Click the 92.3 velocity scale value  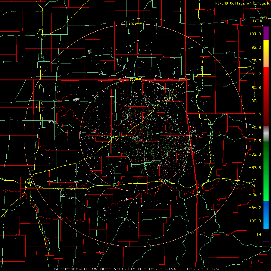point(256,47)
